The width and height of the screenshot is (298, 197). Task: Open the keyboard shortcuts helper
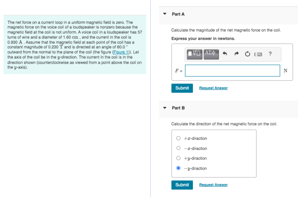coord(258,54)
